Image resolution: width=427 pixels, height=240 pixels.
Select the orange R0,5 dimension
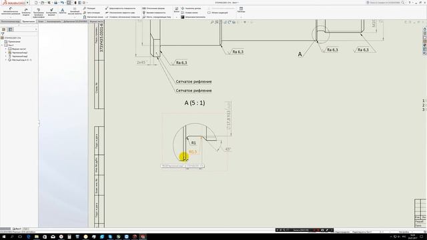tap(193, 152)
